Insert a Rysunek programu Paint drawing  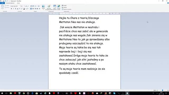click(49, 7)
